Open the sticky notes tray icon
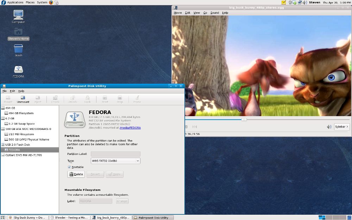352x220 pixels. [x=284, y=2]
